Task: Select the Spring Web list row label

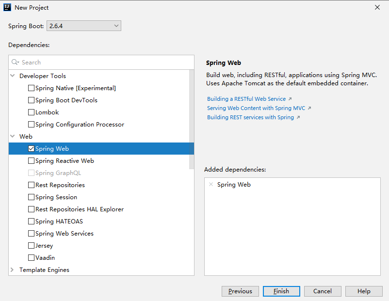Action: click(x=52, y=148)
